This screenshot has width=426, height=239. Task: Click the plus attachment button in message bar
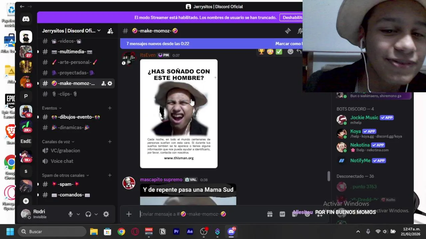129,214
